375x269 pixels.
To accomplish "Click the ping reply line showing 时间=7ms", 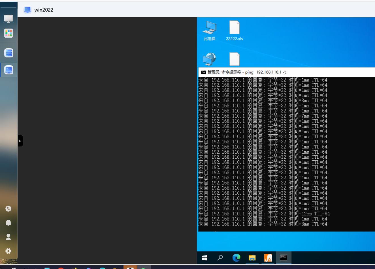I will click(263, 116).
